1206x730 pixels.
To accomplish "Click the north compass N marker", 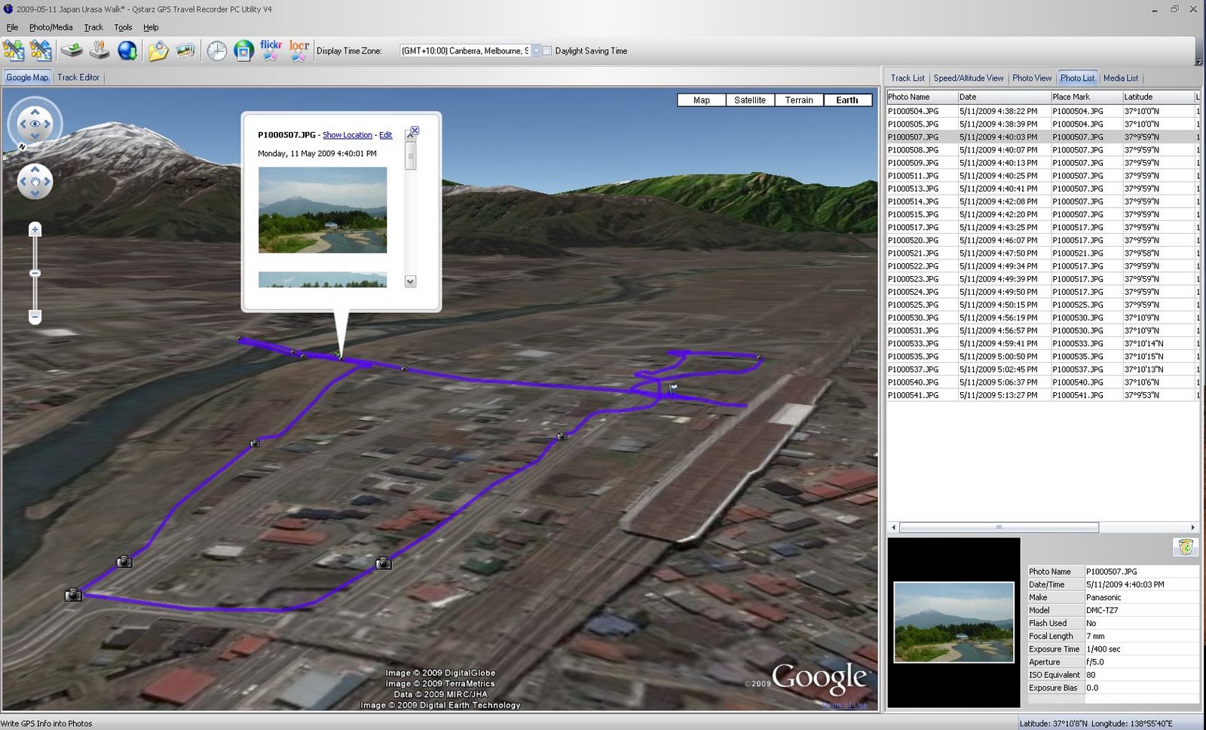I will pyautogui.click(x=21, y=146).
